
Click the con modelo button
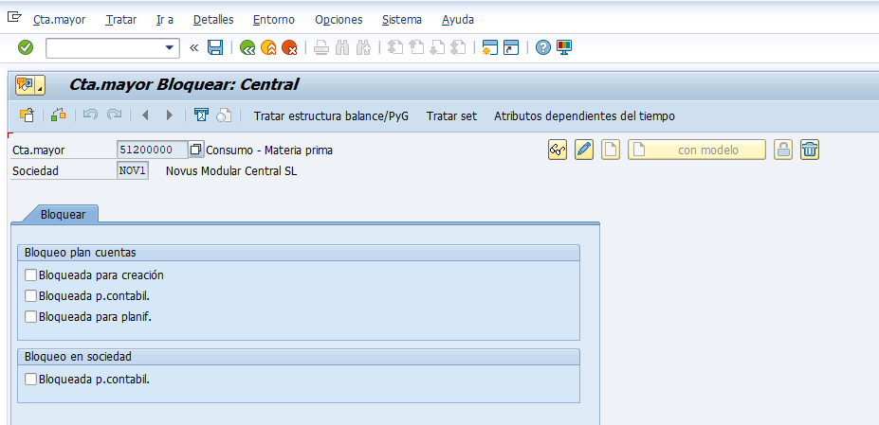click(697, 151)
